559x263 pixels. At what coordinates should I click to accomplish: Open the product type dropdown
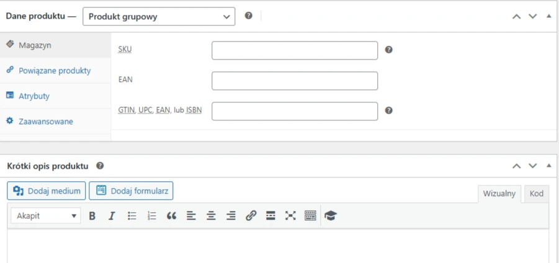(158, 17)
